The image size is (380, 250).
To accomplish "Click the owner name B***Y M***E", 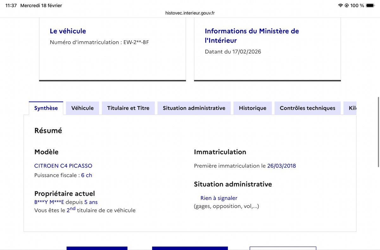I will (49, 202).
